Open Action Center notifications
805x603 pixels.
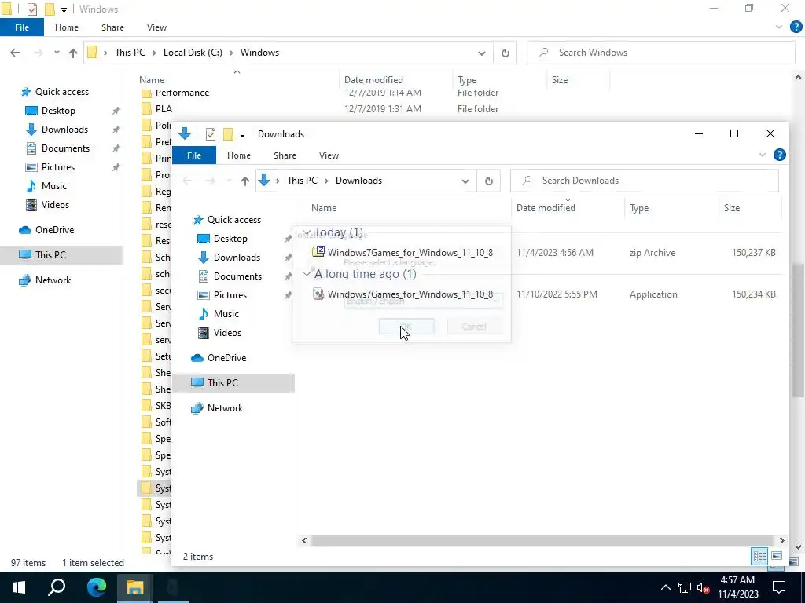(x=779, y=587)
